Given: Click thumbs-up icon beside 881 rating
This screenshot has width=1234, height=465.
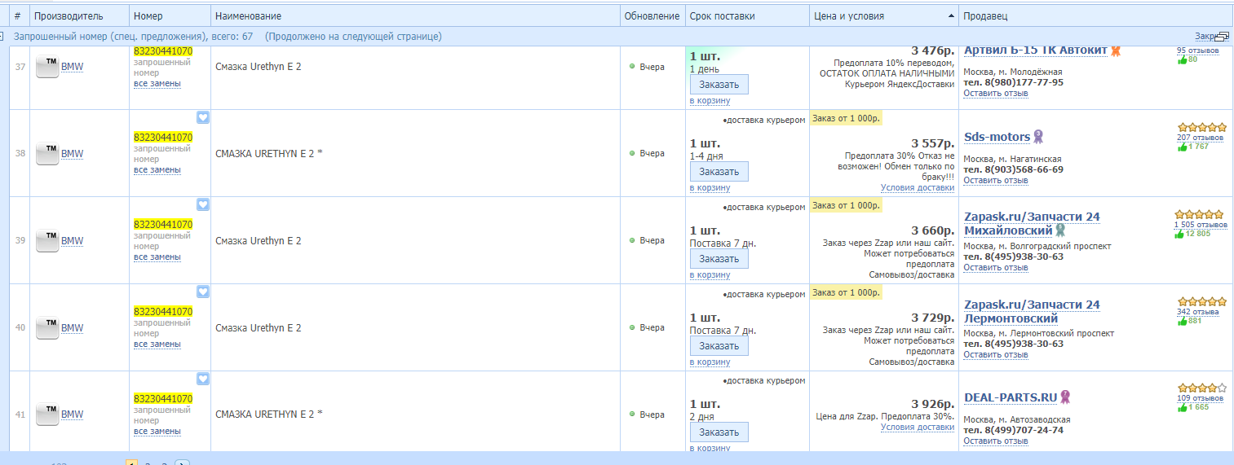Looking at the screenshot, I should [1182, 321].
